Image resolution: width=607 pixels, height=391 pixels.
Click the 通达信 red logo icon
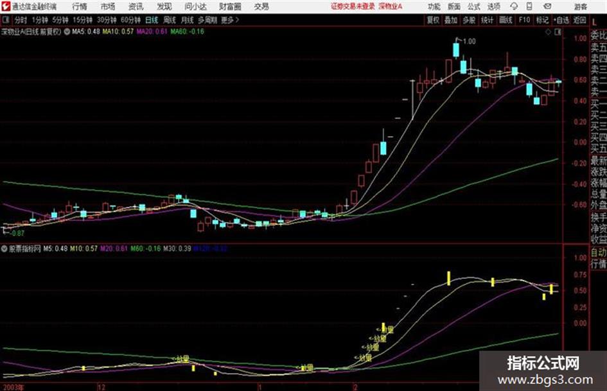click(6, 6)
